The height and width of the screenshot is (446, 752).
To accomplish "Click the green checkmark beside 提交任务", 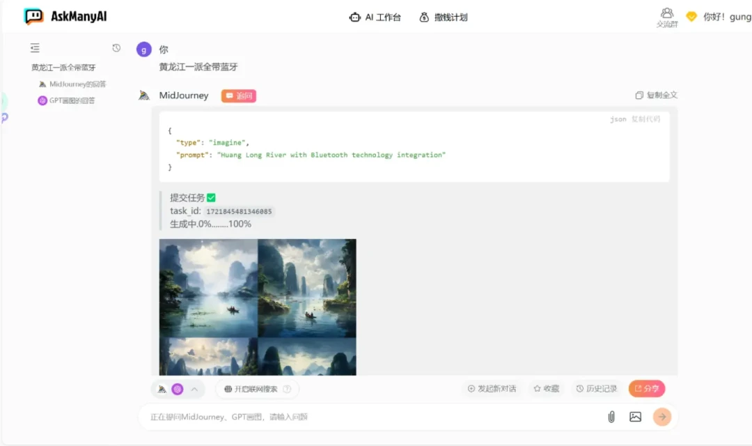I will click(212, 197).
